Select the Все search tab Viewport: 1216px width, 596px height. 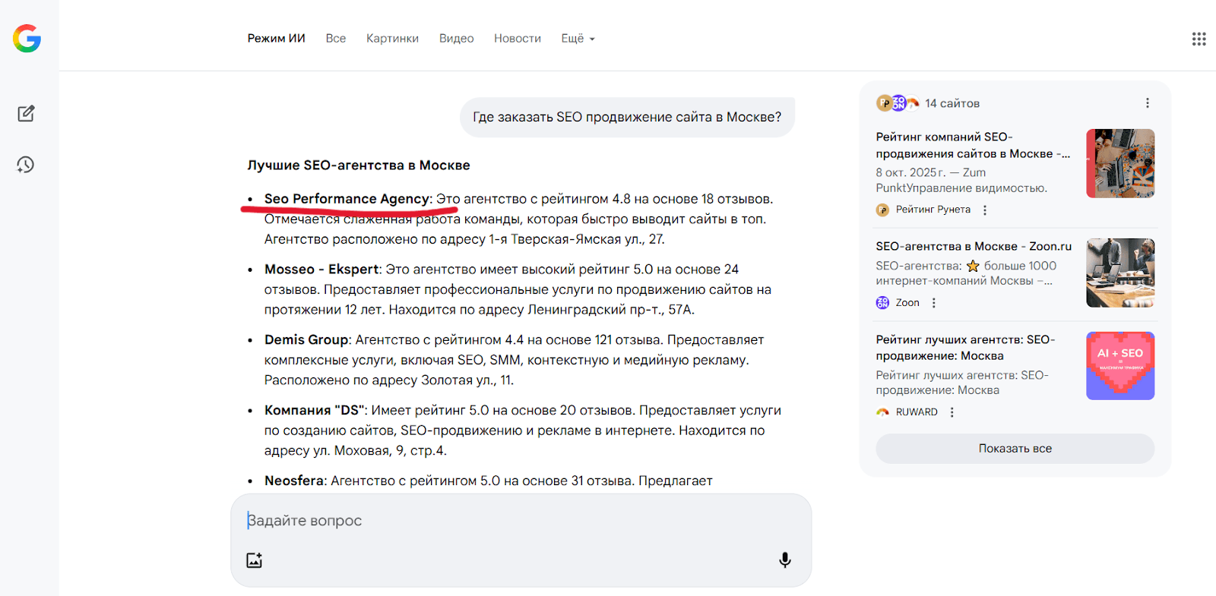click(x=335, y=39)
